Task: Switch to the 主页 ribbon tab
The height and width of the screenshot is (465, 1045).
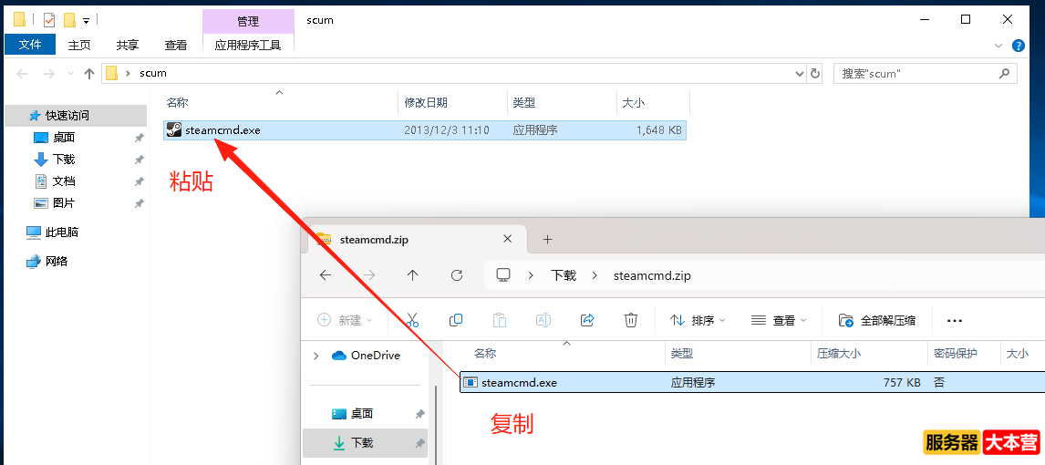Action: 79,45
